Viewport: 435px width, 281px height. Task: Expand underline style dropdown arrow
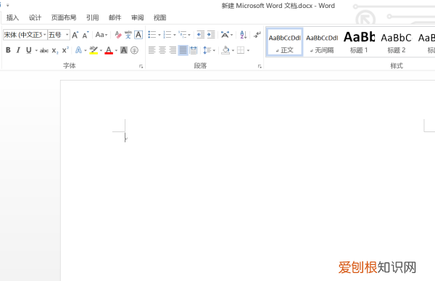36,51
